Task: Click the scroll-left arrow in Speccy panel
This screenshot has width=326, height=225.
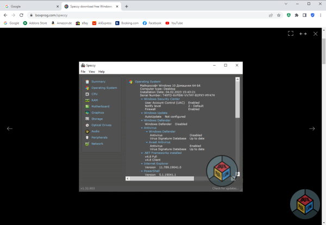Action: (x=128, y=178)
